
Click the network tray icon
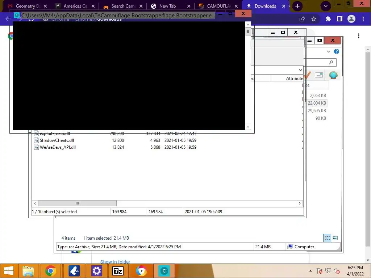(328, 271)
